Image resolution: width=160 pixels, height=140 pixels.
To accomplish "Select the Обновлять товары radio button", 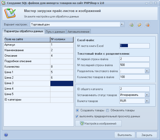I will point(107,110).
